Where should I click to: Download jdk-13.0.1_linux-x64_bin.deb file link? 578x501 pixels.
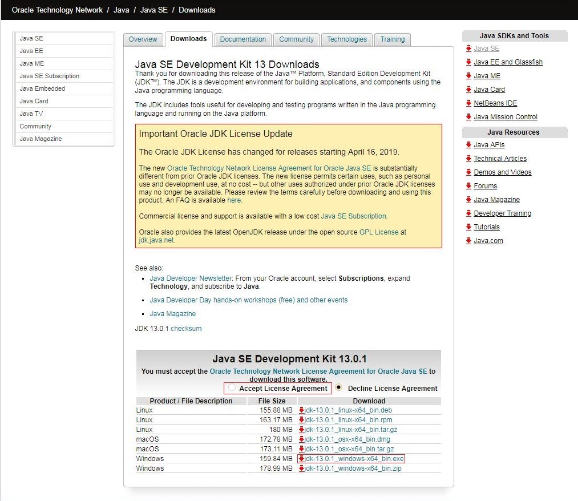(348, 410)
